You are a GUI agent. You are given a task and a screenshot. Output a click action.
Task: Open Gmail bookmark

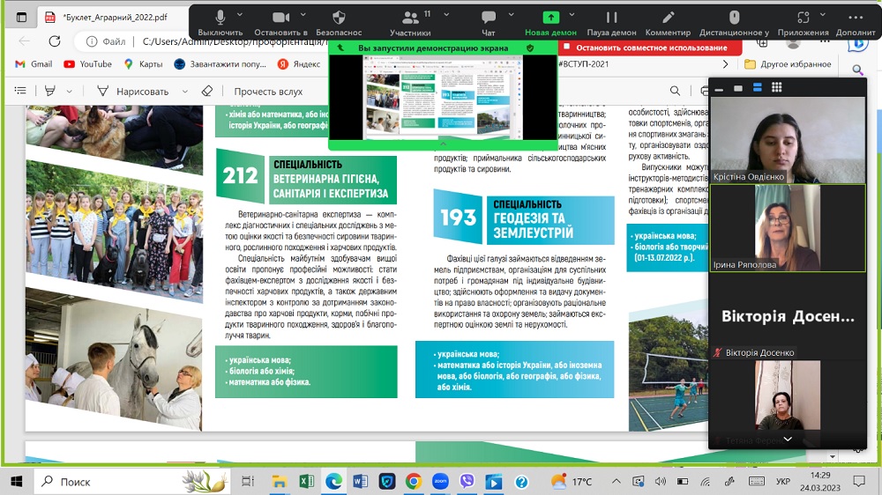pos(34,64)
